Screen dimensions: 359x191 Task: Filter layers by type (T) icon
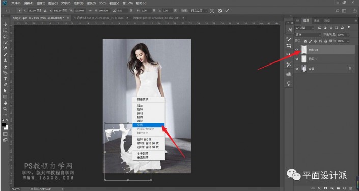pos(331,28)
